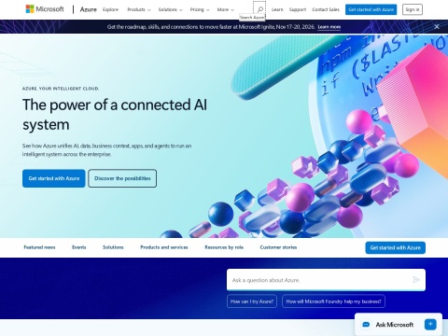Click the Ask Microsoft chat bubble icon
This screenshot has width=448, height=336.
pos(366,325)
